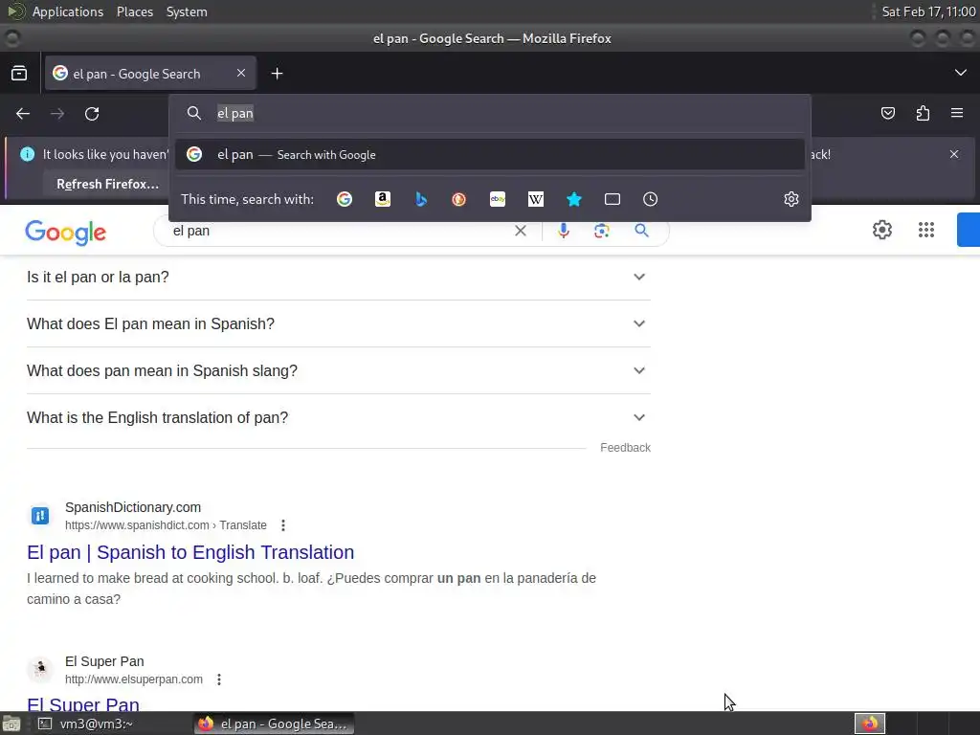Search in Bookmarks star icon
980x735 pixels.
coord(574,199)
